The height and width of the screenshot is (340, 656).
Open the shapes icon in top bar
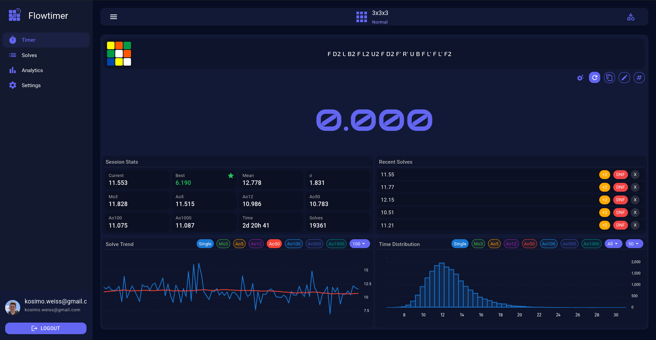click(631, 17)
